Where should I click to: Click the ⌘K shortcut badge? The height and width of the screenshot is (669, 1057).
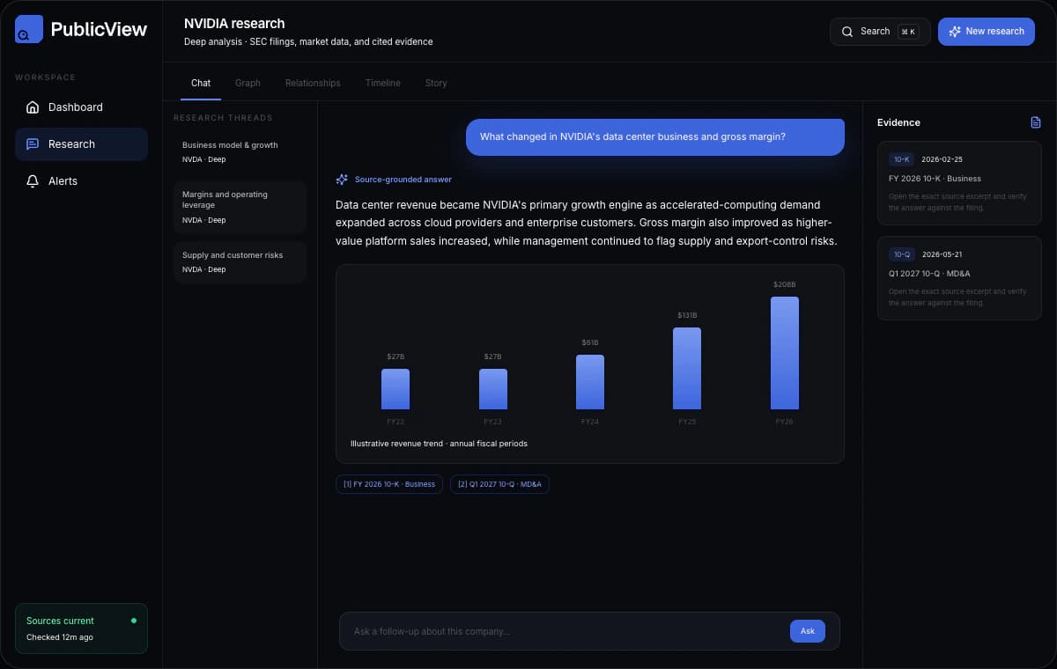(908, 32)
